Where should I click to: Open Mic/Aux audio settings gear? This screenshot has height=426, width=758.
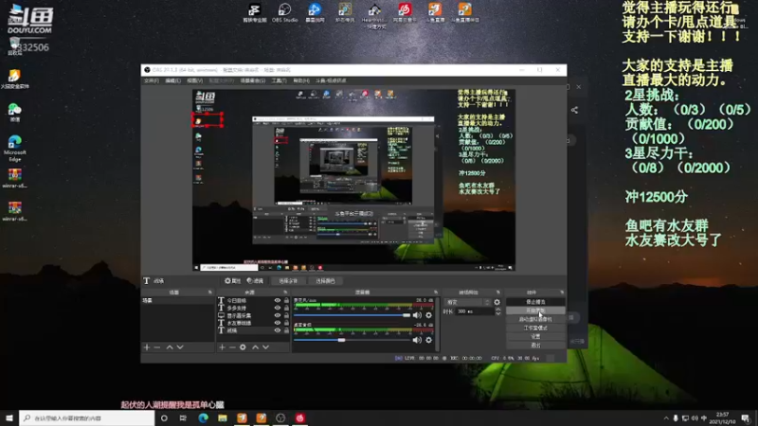pos(429,315)
